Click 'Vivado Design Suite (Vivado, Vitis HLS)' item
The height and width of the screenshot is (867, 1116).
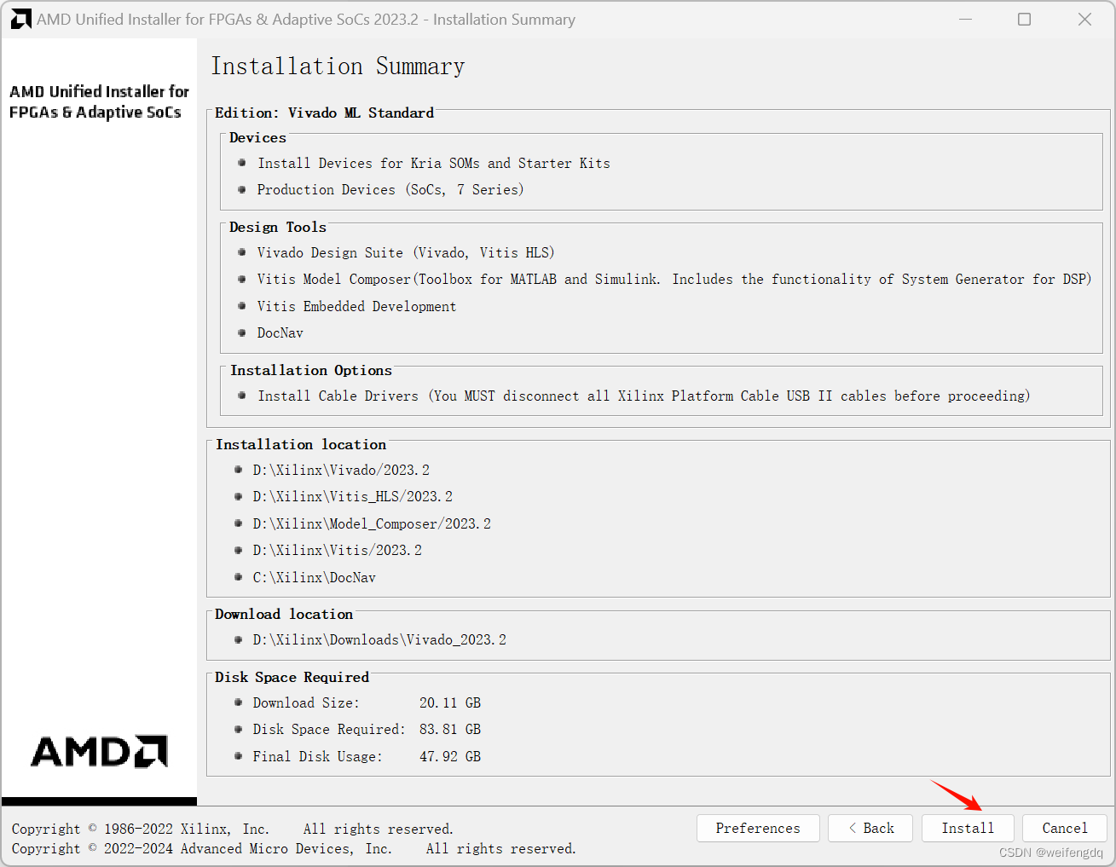click(406, 252)
